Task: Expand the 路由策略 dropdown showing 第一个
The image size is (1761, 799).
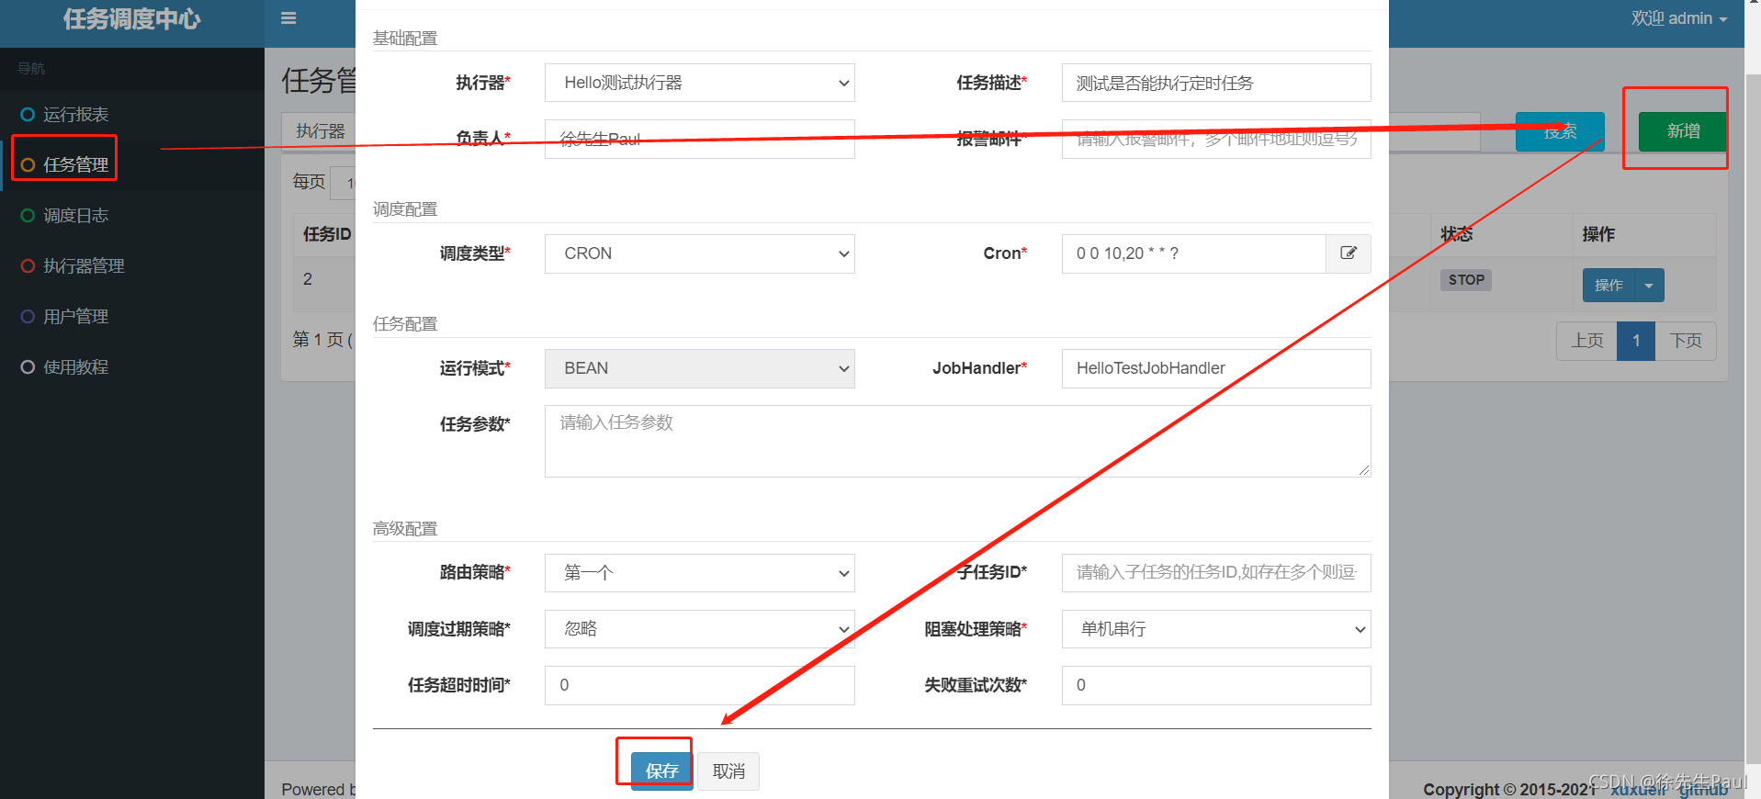Action: tap(700, 573)
